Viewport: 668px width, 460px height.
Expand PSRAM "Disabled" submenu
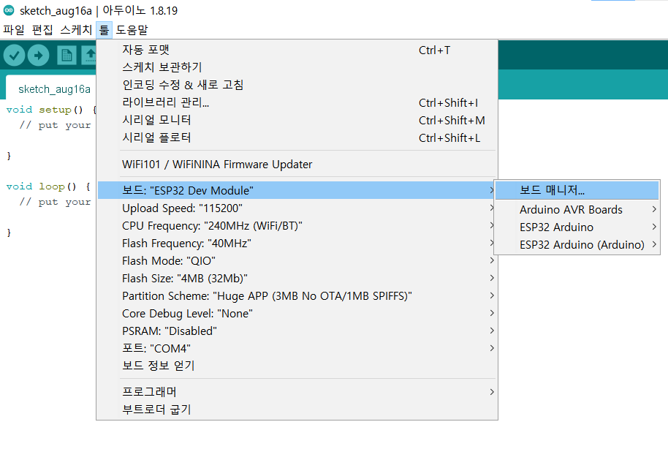tap(297, 331)
